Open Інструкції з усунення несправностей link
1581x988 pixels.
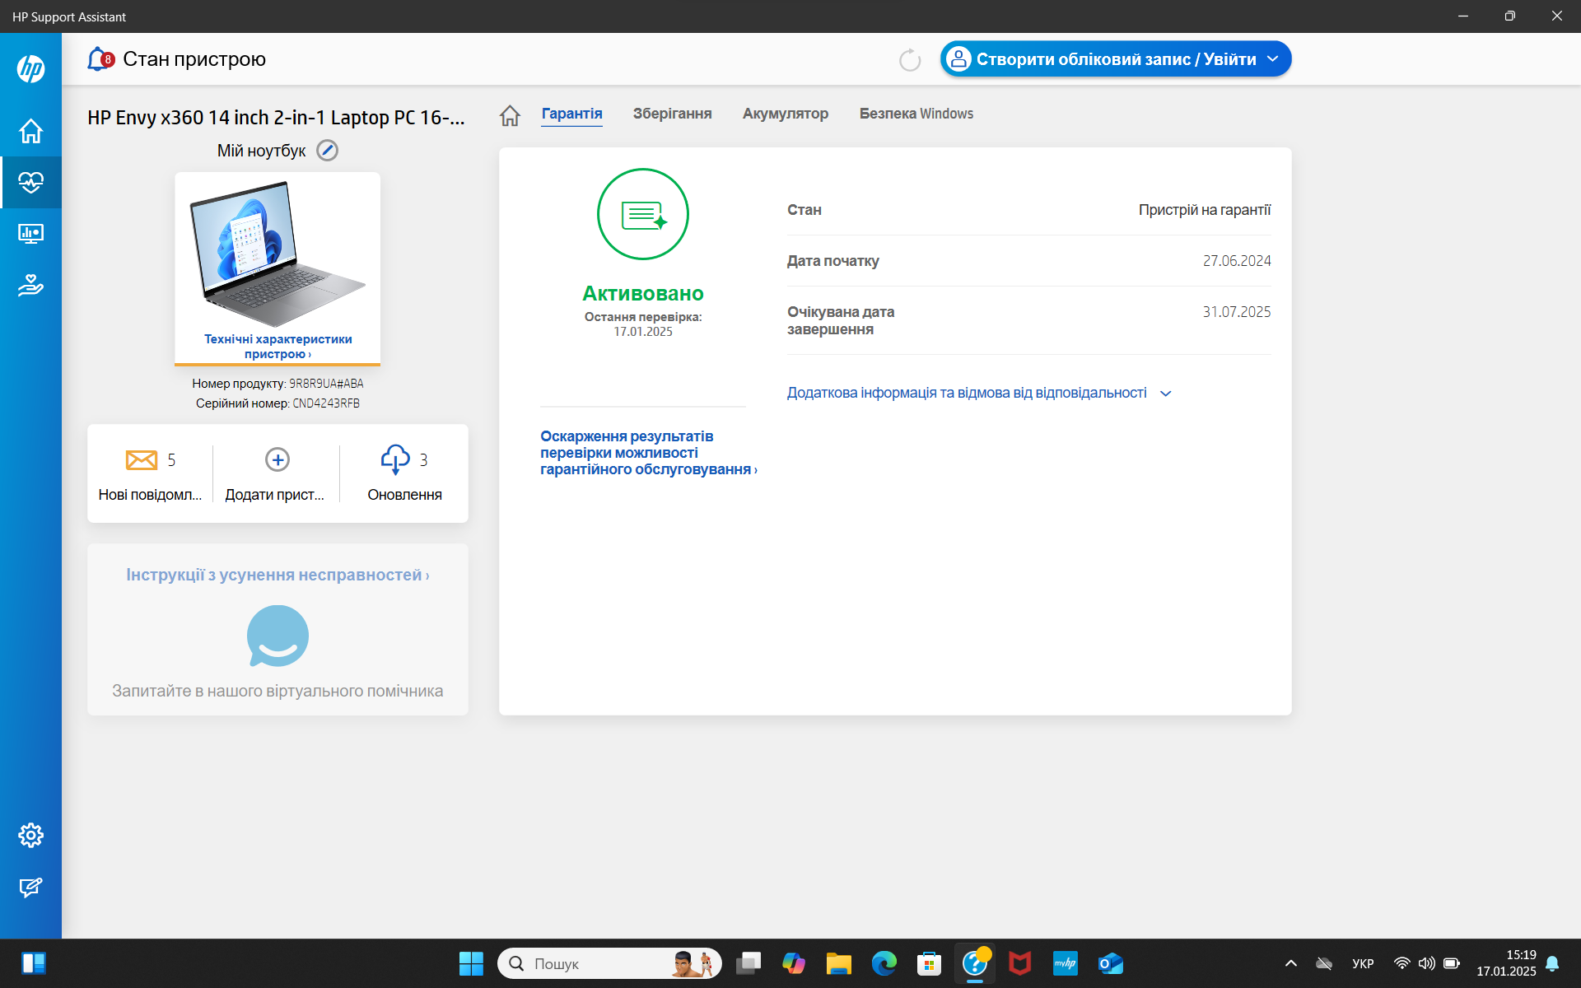point(277,575)
